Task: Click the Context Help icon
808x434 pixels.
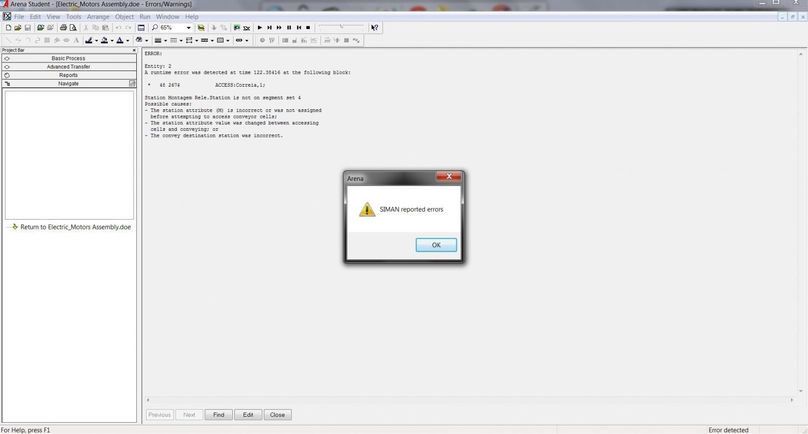Action: click(x=374, y=27)
